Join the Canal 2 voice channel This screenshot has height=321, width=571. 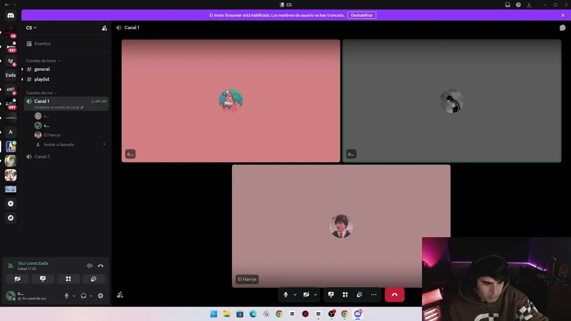66,156
